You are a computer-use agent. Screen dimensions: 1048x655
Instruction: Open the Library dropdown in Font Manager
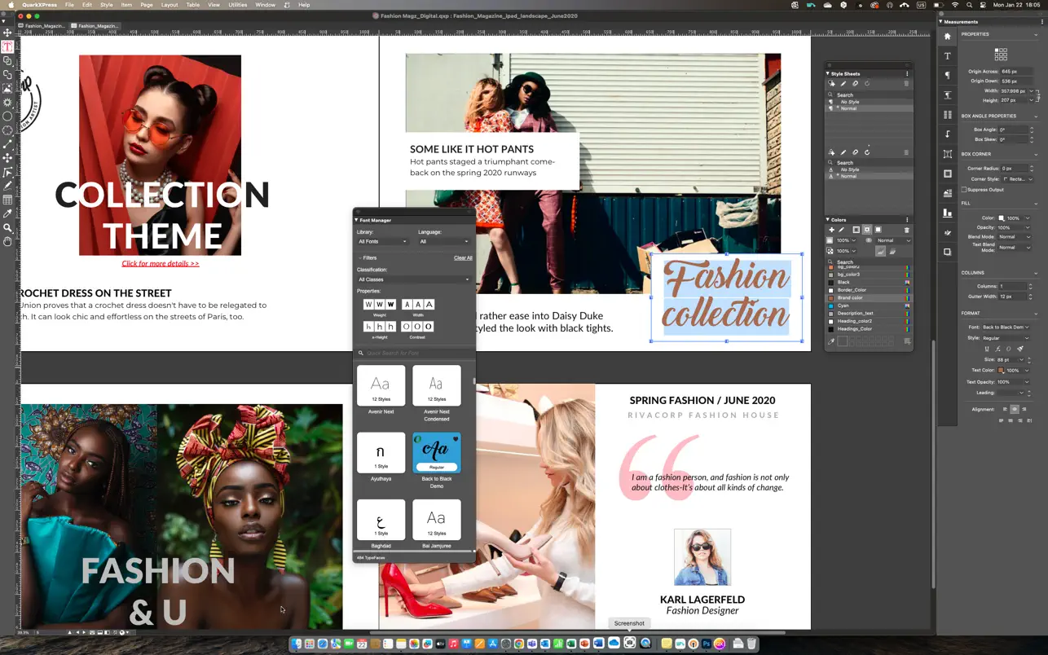coord(381,241)
